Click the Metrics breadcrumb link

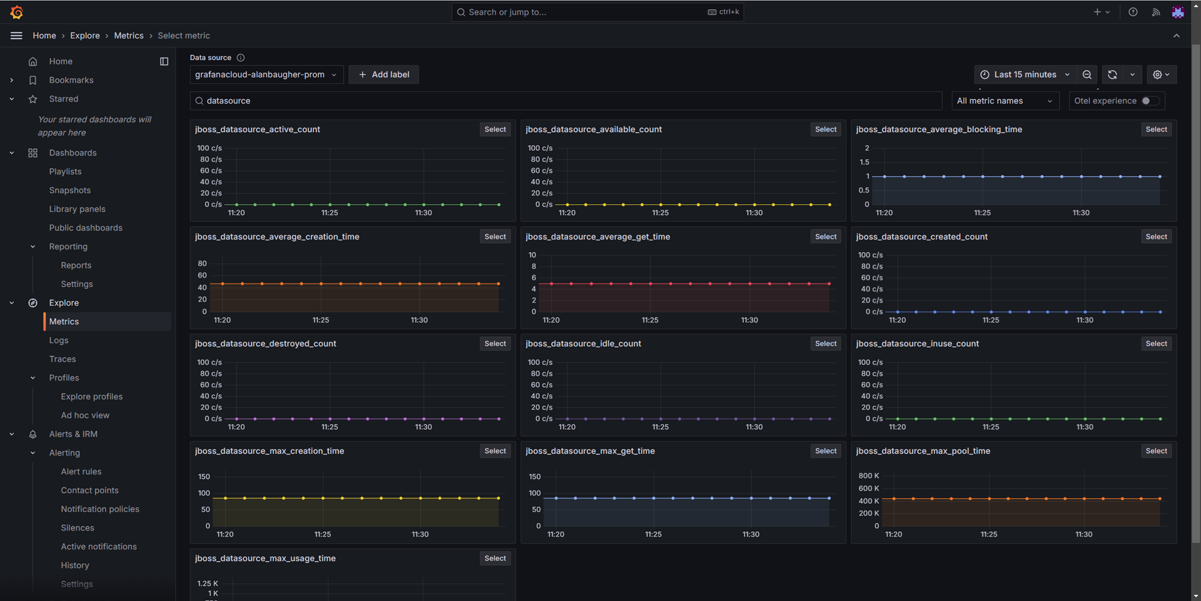129,36
